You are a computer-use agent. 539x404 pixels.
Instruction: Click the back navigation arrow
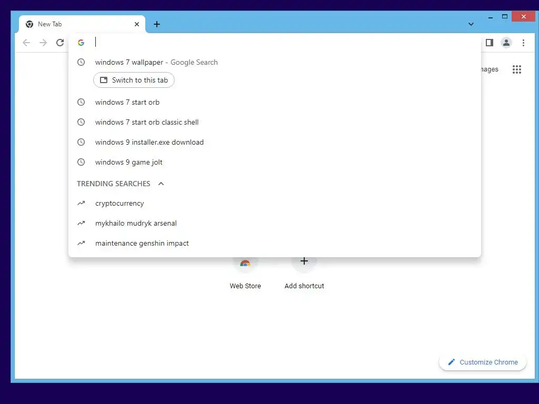tap(26, 43)
